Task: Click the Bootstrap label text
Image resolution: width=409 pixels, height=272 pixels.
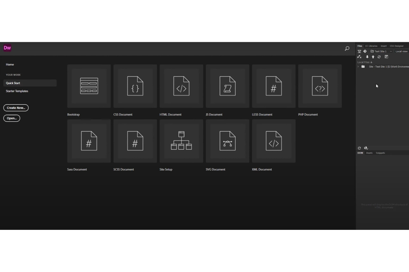Action: point(74,115)
